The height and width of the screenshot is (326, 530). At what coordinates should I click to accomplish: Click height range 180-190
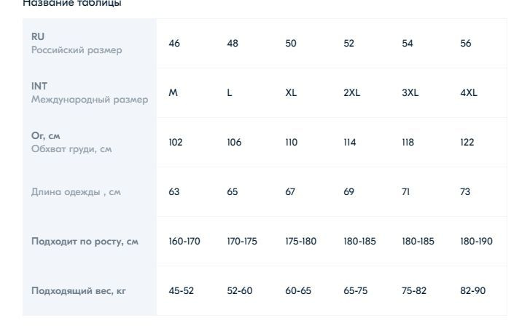(x=476, y=242)
